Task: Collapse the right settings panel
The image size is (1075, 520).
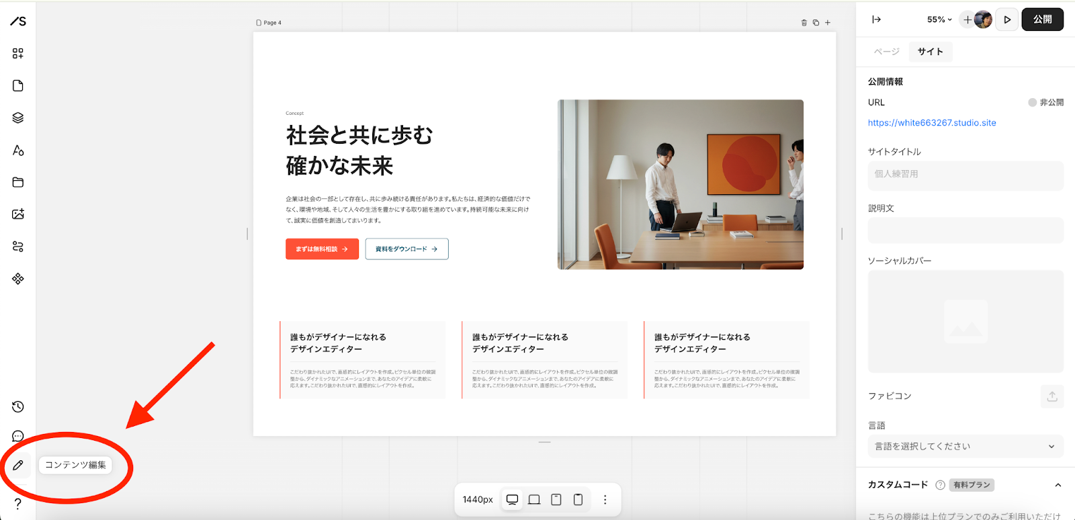Action: [877, 19]
